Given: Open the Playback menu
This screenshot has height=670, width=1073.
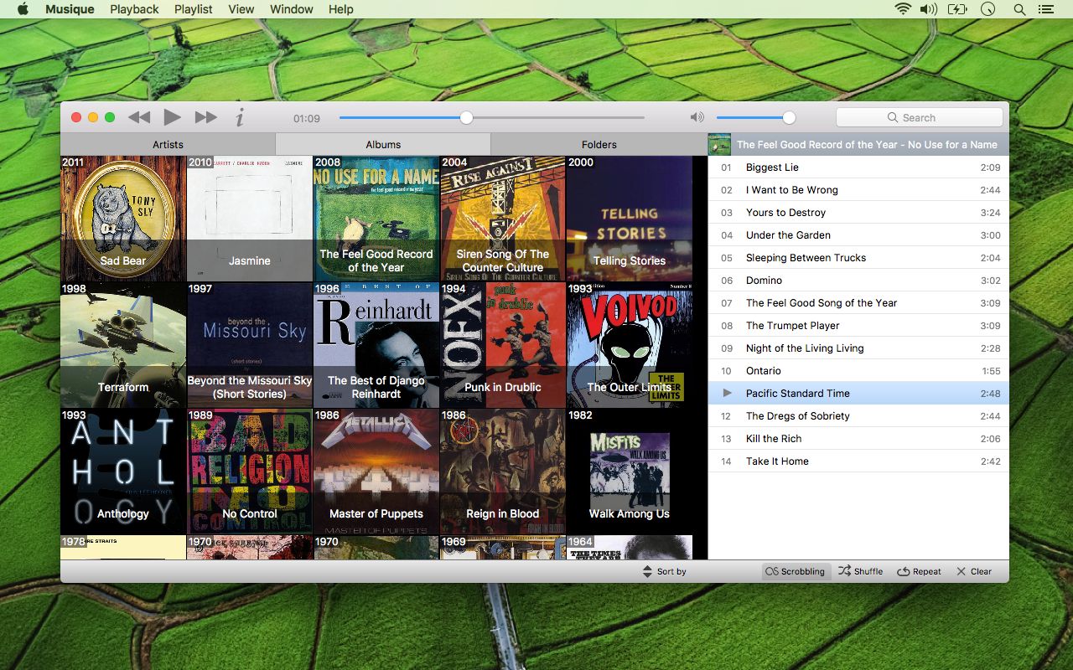Looking at the screenshot, I should [x=134, y=9].
